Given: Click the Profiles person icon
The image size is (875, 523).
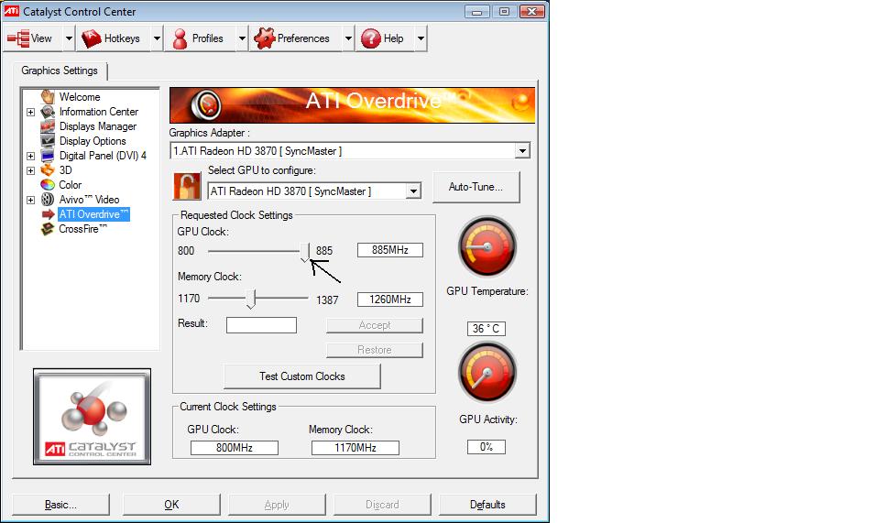Looking at the screenshot, I should (180, 38).
